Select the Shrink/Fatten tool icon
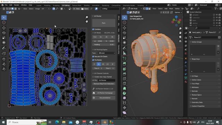 [x=125, y=108]
